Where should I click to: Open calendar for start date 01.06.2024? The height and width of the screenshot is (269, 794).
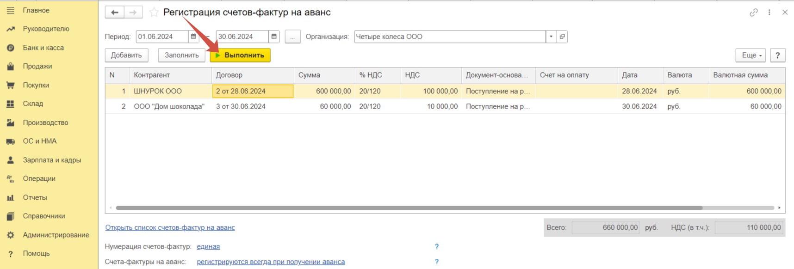[x=193, y=37]
